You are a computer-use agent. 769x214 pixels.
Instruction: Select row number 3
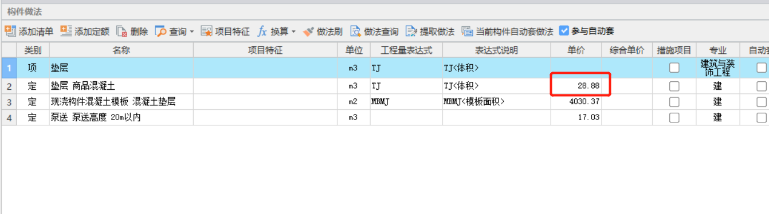click(x=9, y=102)
